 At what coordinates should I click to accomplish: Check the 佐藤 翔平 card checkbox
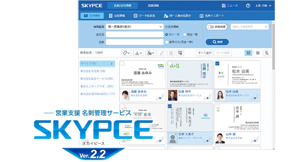(170, 63)
